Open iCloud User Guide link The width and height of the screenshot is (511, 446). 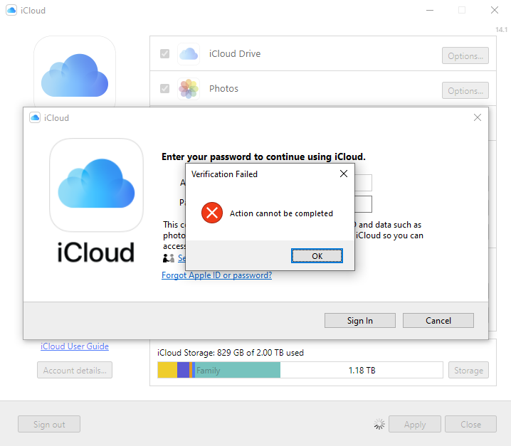tap(75, 346)
